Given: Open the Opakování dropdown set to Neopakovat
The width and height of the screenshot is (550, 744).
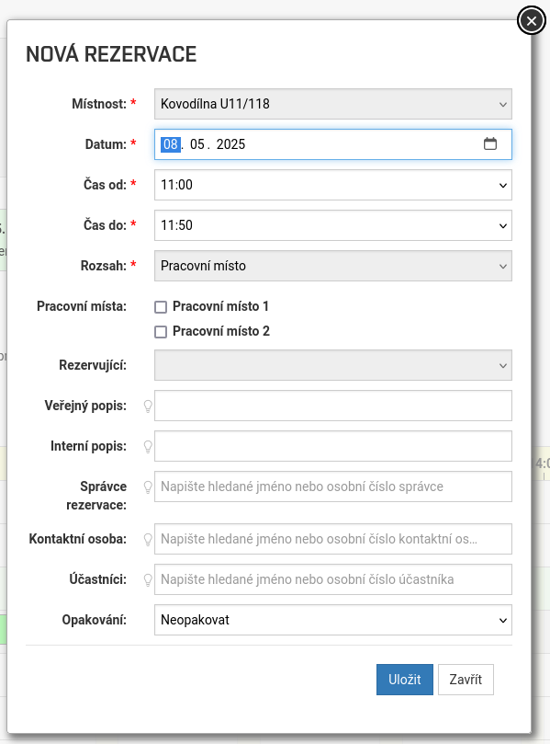Looking at the screenshot, I should point(333,620).
